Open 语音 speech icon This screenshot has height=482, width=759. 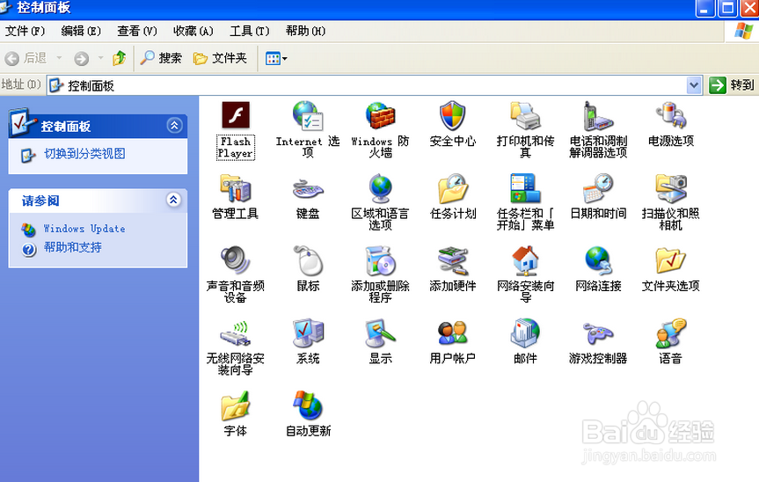click(x=671, y=333)
